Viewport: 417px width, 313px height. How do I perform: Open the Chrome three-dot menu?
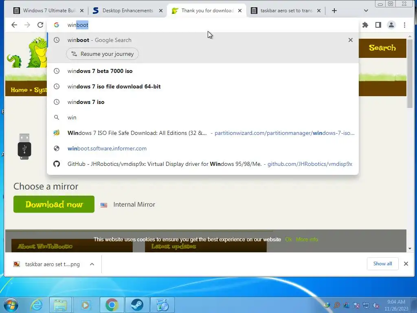[404, 25]
